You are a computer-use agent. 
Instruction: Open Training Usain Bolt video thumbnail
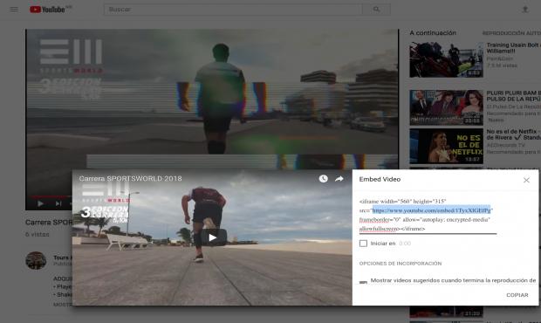447,59
